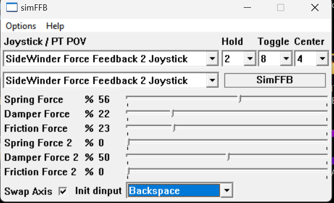Image resolution: width=334 pixels, height=203 pixels.
Task: Click the Damper Force slider thumb
Action: pos(172,113)
